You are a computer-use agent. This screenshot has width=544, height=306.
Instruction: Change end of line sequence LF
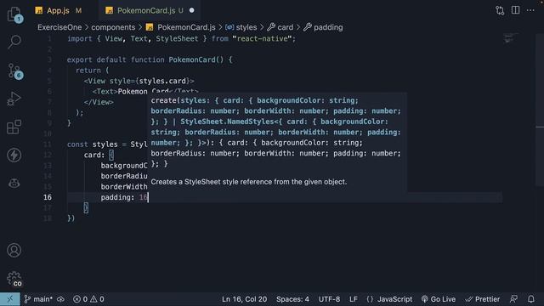354,299
